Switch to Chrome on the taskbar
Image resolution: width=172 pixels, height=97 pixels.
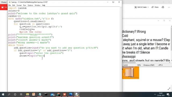[x=59, y=94]
